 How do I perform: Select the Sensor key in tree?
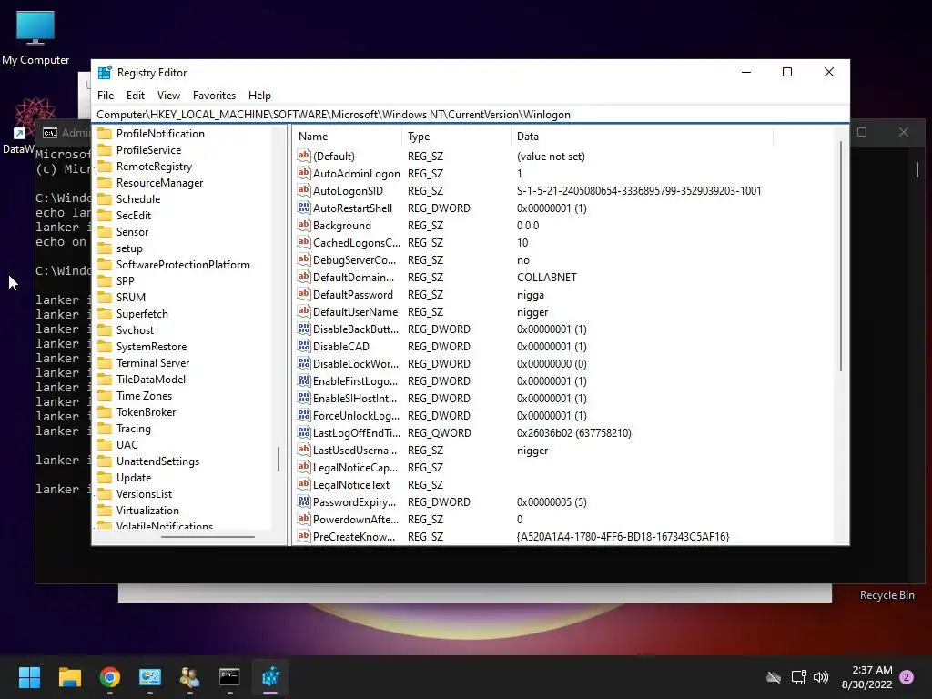tap(133, 232)
